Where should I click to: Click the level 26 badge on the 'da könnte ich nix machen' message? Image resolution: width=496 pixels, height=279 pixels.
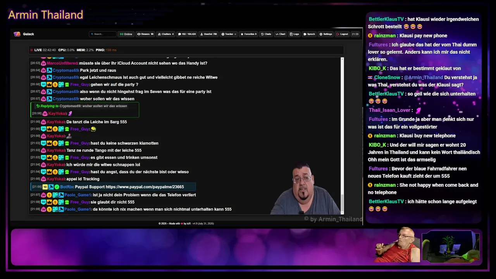coord(44,209)
